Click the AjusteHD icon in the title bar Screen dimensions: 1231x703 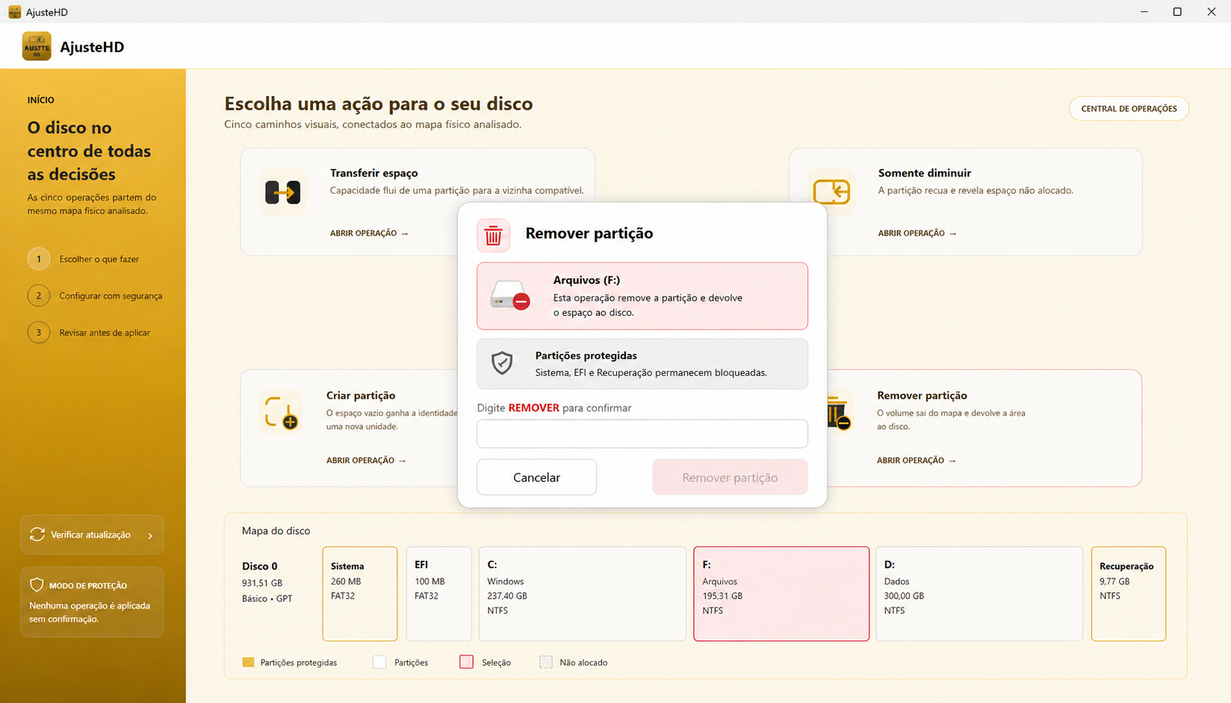14,12
